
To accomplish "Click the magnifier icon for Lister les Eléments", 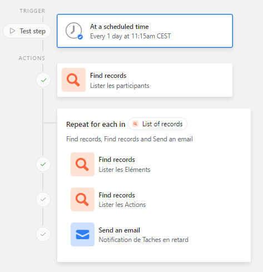I will tap(82, 164).
